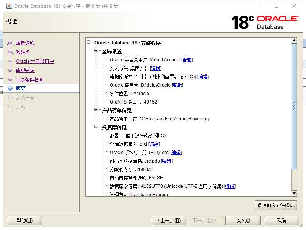The image size is (306, 230).
Task: Select the 配置: 一般用途/事务处理(G) row
Action: 138,136
